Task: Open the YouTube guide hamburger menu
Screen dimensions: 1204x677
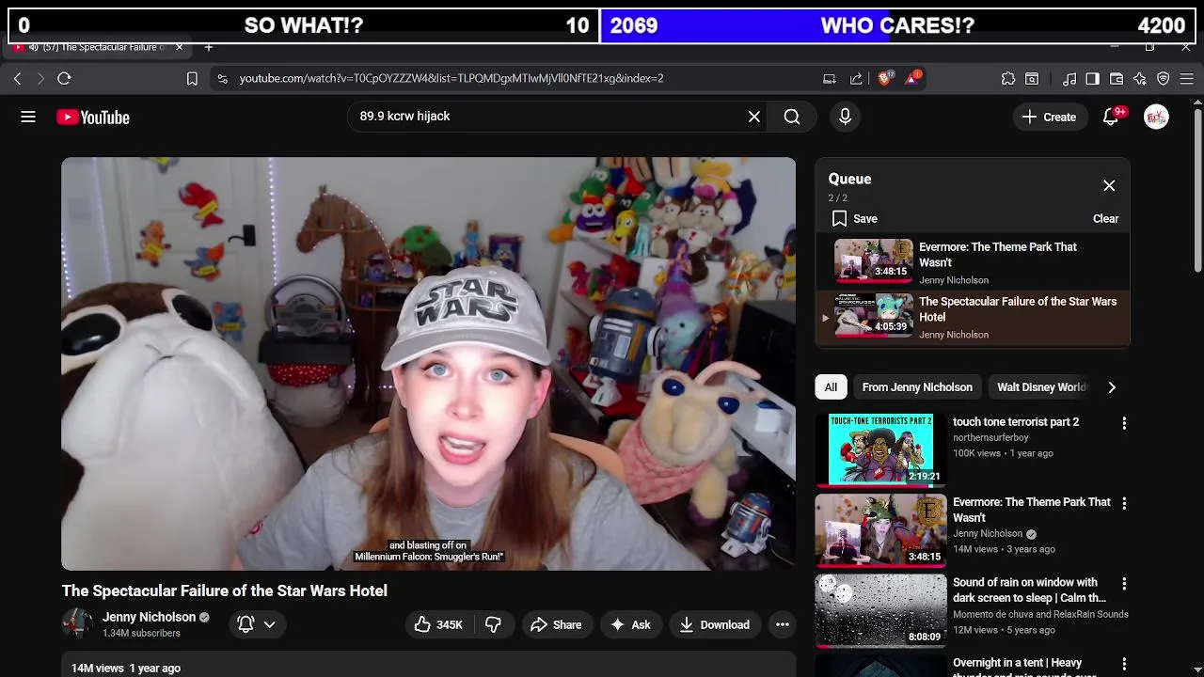Action: tap(28, 117)
